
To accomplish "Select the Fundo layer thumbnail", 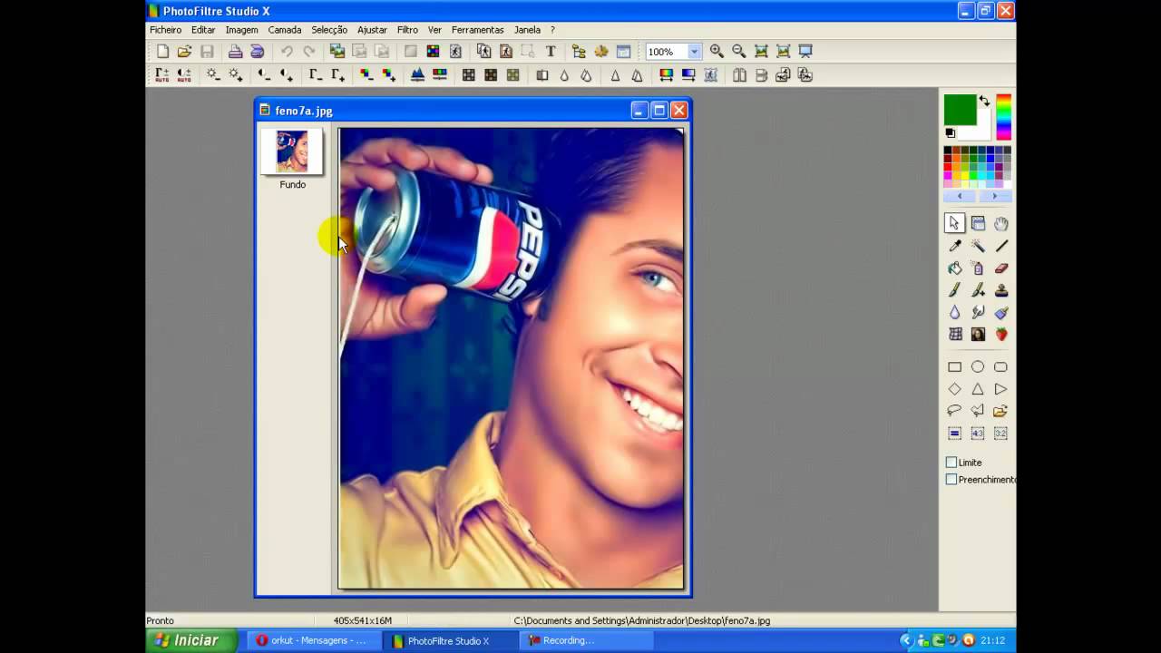I will (x=292, y=151).
